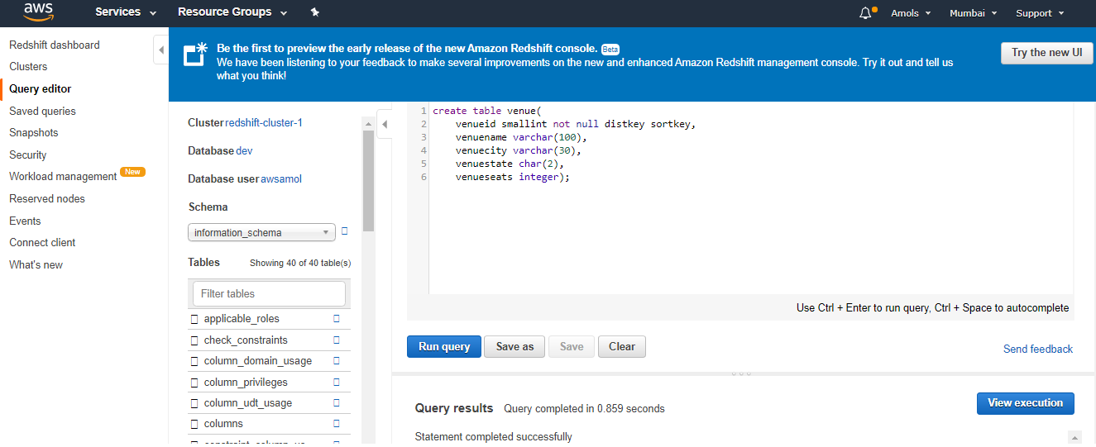Click Try the new UI button

(1046, 52)
